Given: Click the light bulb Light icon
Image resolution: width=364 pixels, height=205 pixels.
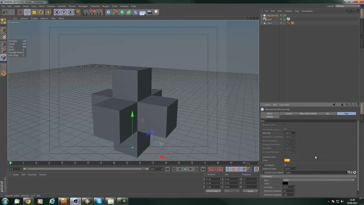Looking at the screenshot, I should pos(156,12).
